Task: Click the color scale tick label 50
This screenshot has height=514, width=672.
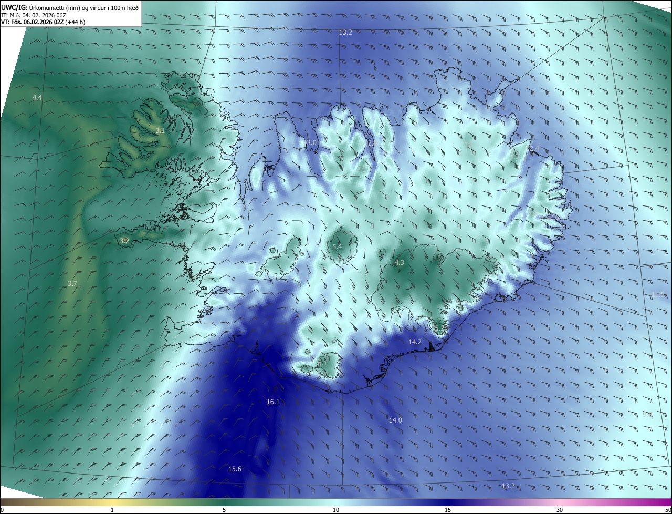Action: [x=668, y=510]
